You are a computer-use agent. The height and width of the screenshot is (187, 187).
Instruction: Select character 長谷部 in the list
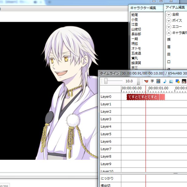136,34
